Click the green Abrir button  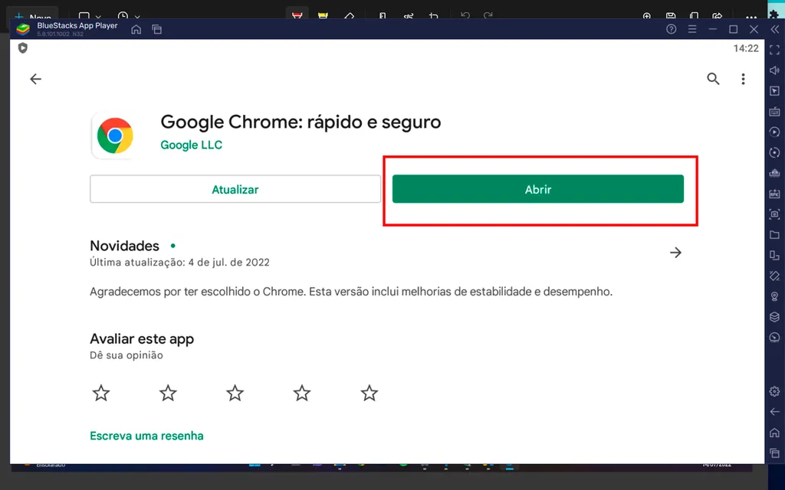(x=537, y=189)
